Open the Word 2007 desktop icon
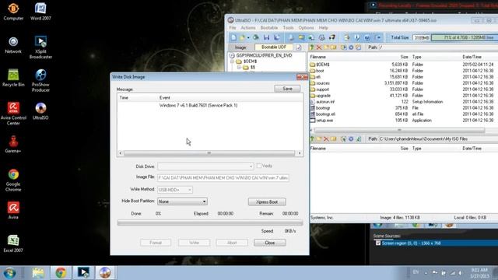498x280 pixels. pos(40,12)
